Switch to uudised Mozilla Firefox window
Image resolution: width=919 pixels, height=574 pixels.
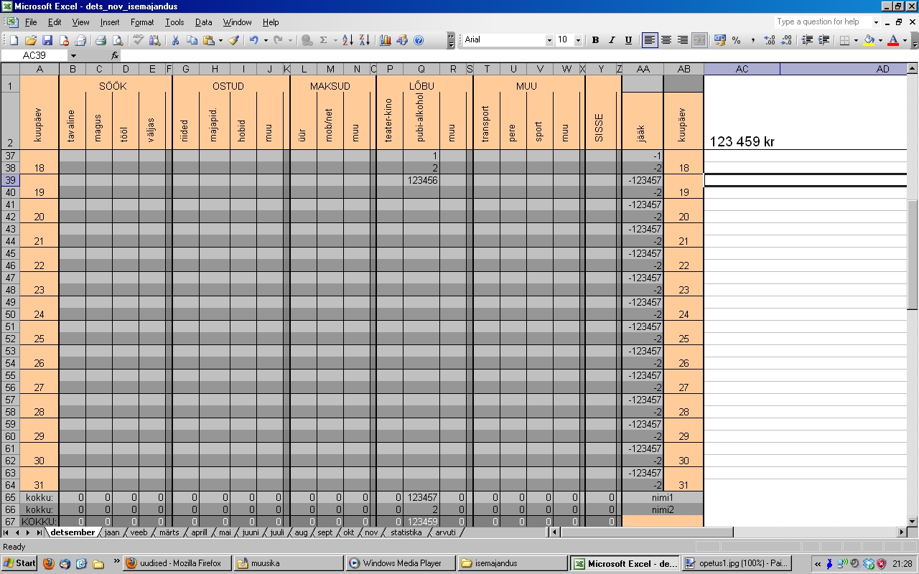coord(178,563)
